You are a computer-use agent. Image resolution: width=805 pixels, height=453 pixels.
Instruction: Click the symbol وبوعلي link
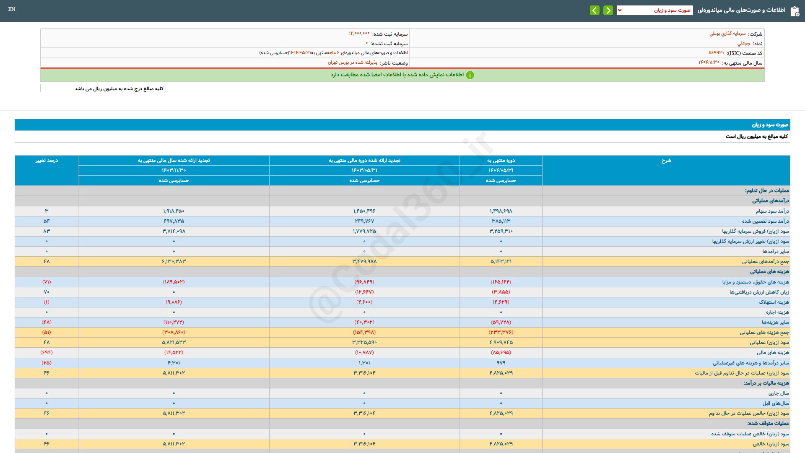744,43
